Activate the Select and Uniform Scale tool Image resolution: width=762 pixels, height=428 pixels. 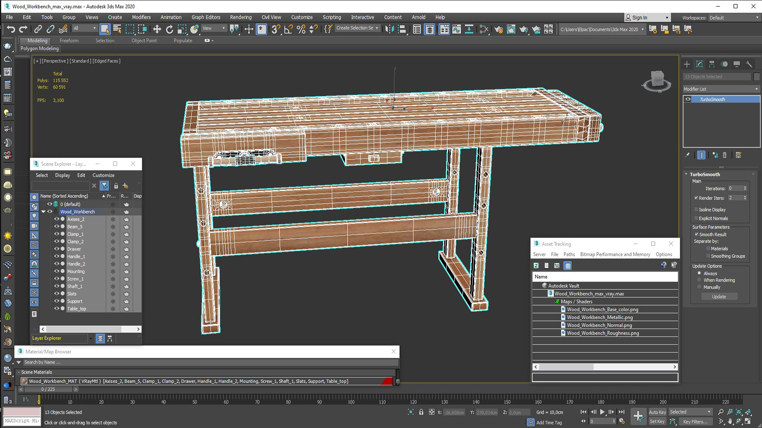(182, 29)
